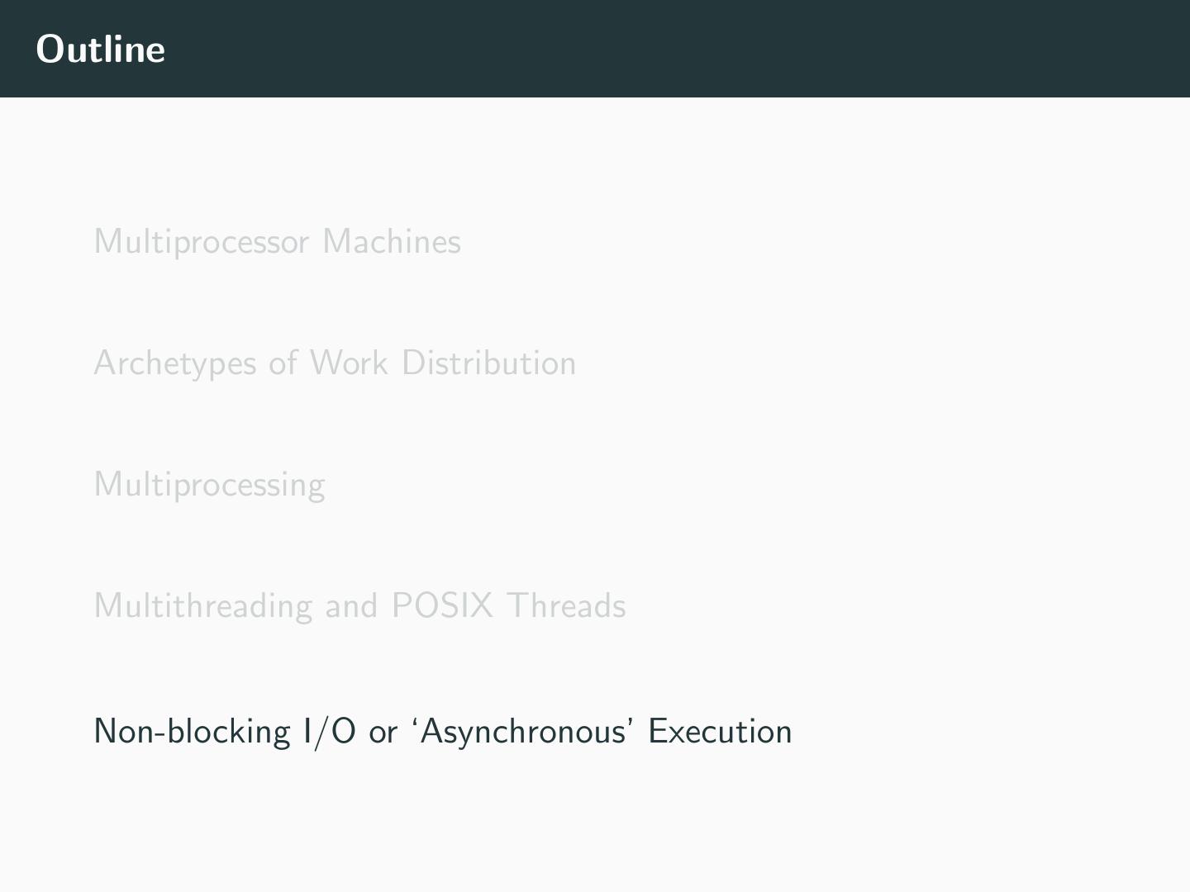The width and height of the screenshot is (1190, 892).
Task: Open the "Multiprocessor Machines" outline section
Action: [277, 242]
